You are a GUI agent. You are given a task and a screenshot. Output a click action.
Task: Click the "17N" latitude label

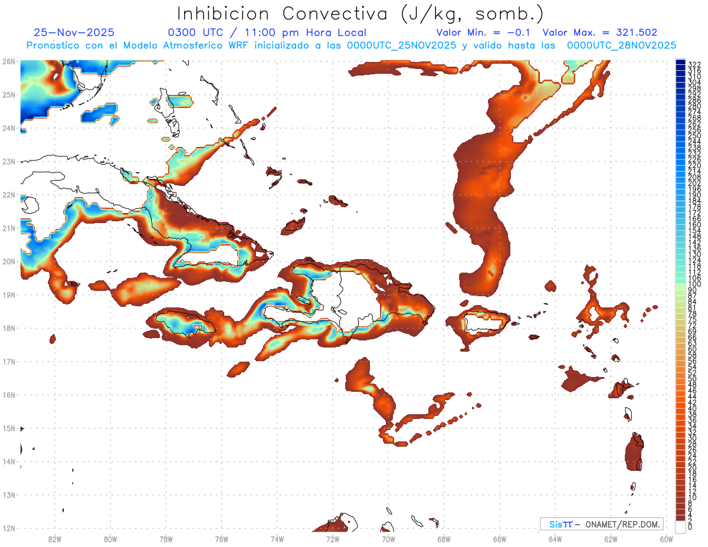[x=8, y=361]
